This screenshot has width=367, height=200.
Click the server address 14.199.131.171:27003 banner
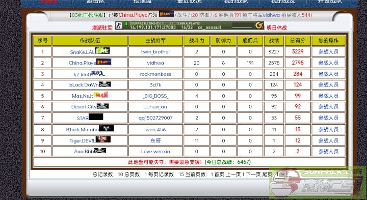point(189,25)
